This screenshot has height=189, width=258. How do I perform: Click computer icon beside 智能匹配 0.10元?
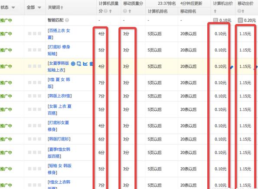(216, 20)
